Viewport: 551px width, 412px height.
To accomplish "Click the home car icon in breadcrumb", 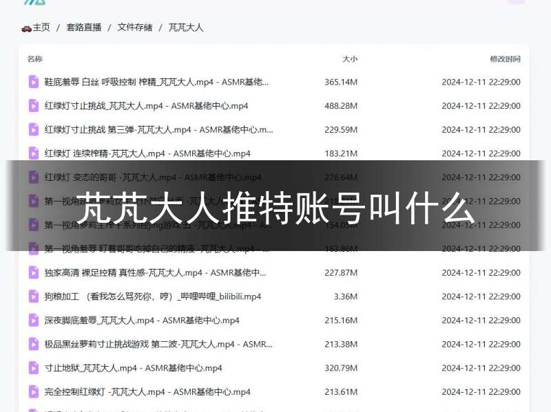I will pos(26,28).
